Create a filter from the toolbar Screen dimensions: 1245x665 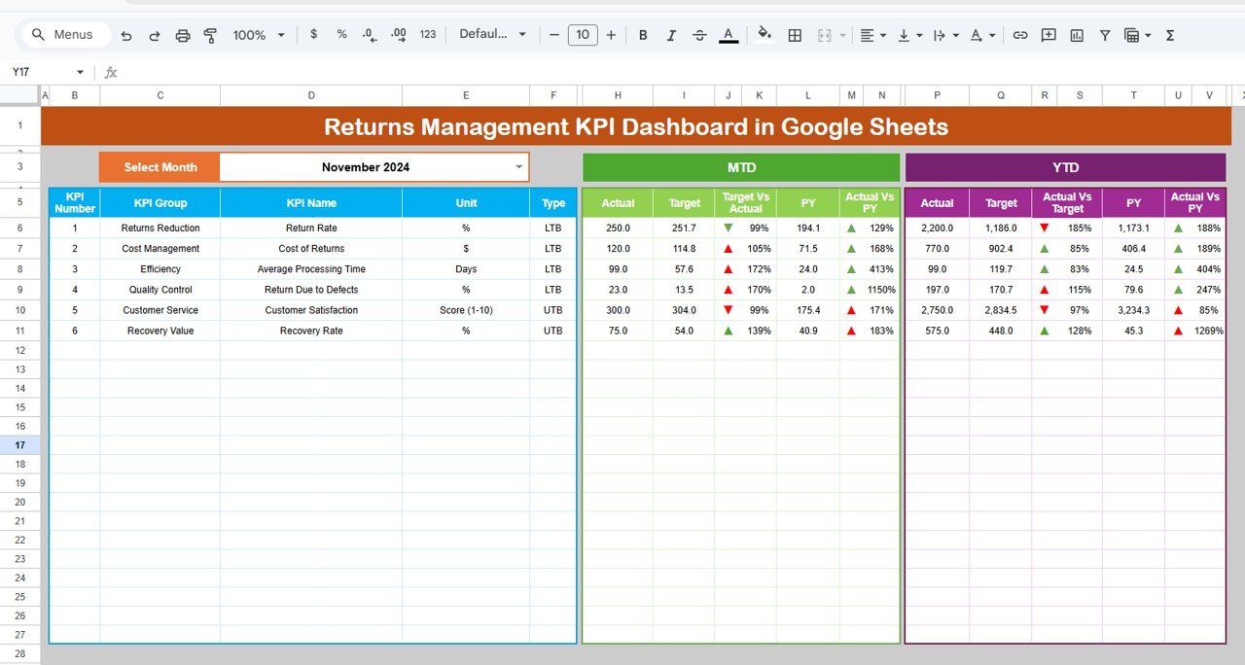(x=1104, y=34)
